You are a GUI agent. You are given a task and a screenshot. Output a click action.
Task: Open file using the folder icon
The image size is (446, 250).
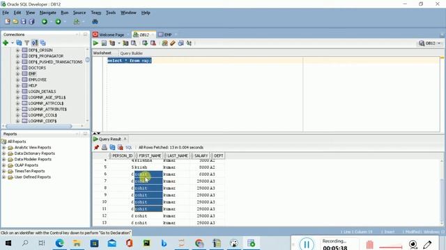[15, 22]
